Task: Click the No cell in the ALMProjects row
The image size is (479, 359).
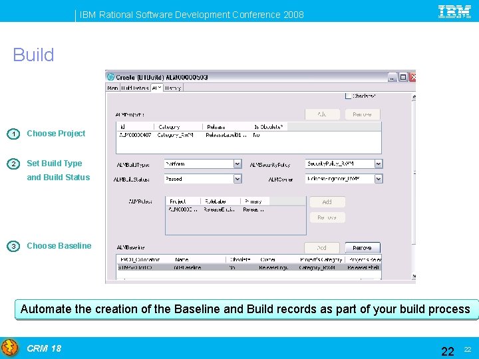Action: tap(256, 135)
